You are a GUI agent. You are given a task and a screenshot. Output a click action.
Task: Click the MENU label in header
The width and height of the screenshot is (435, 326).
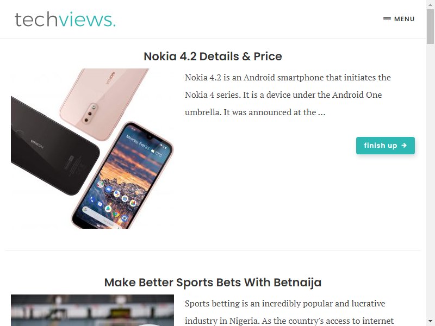click(x=404, y=19)
